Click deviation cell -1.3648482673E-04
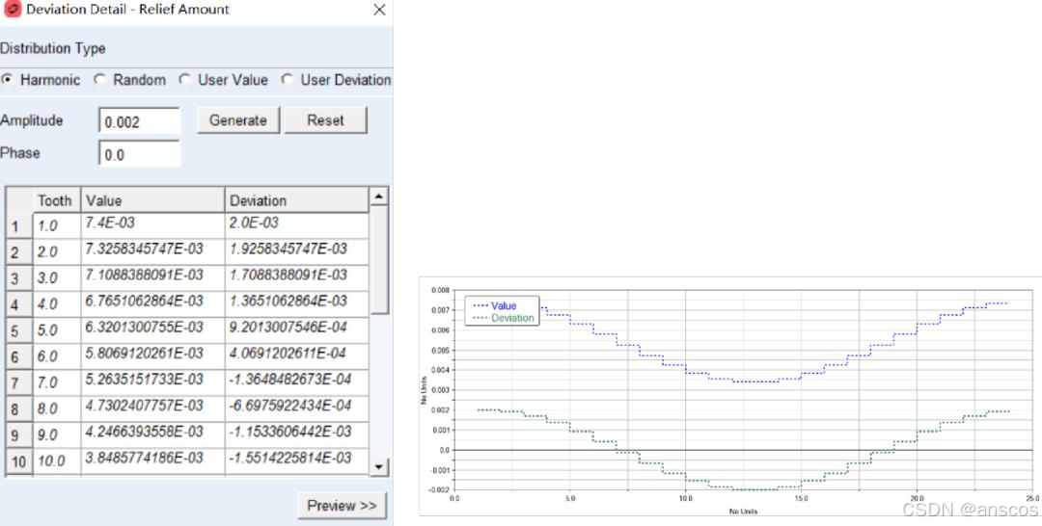The height and width of the screenshot is (526, 1042). click(x=296, y=382)
